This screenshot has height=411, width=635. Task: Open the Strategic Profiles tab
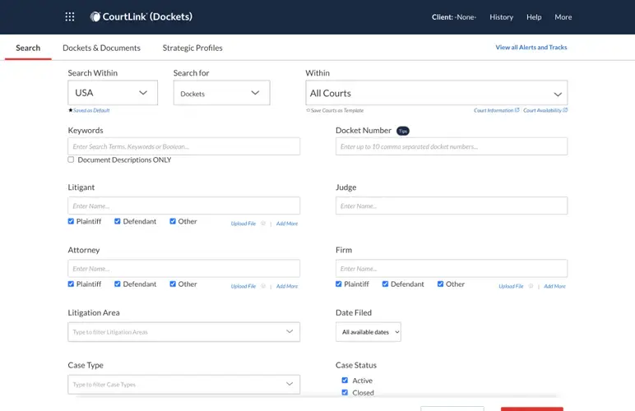click(192, 48)
